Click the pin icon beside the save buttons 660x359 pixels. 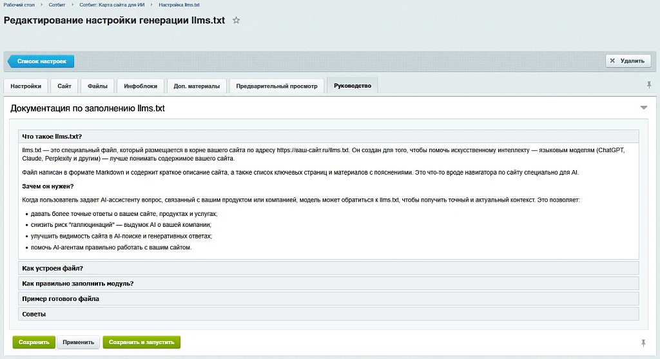click(x=643, y=343)
